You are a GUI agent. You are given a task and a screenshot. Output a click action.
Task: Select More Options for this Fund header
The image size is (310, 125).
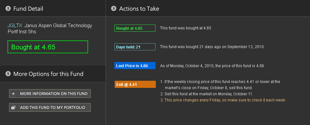(x=48, y=74)
